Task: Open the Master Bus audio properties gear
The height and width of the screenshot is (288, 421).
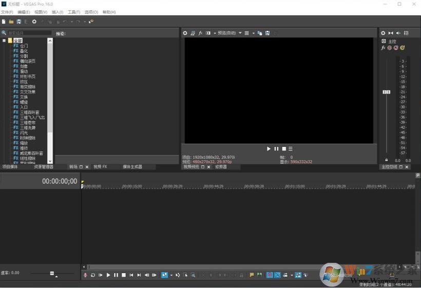Action: (x=383, y=33)
